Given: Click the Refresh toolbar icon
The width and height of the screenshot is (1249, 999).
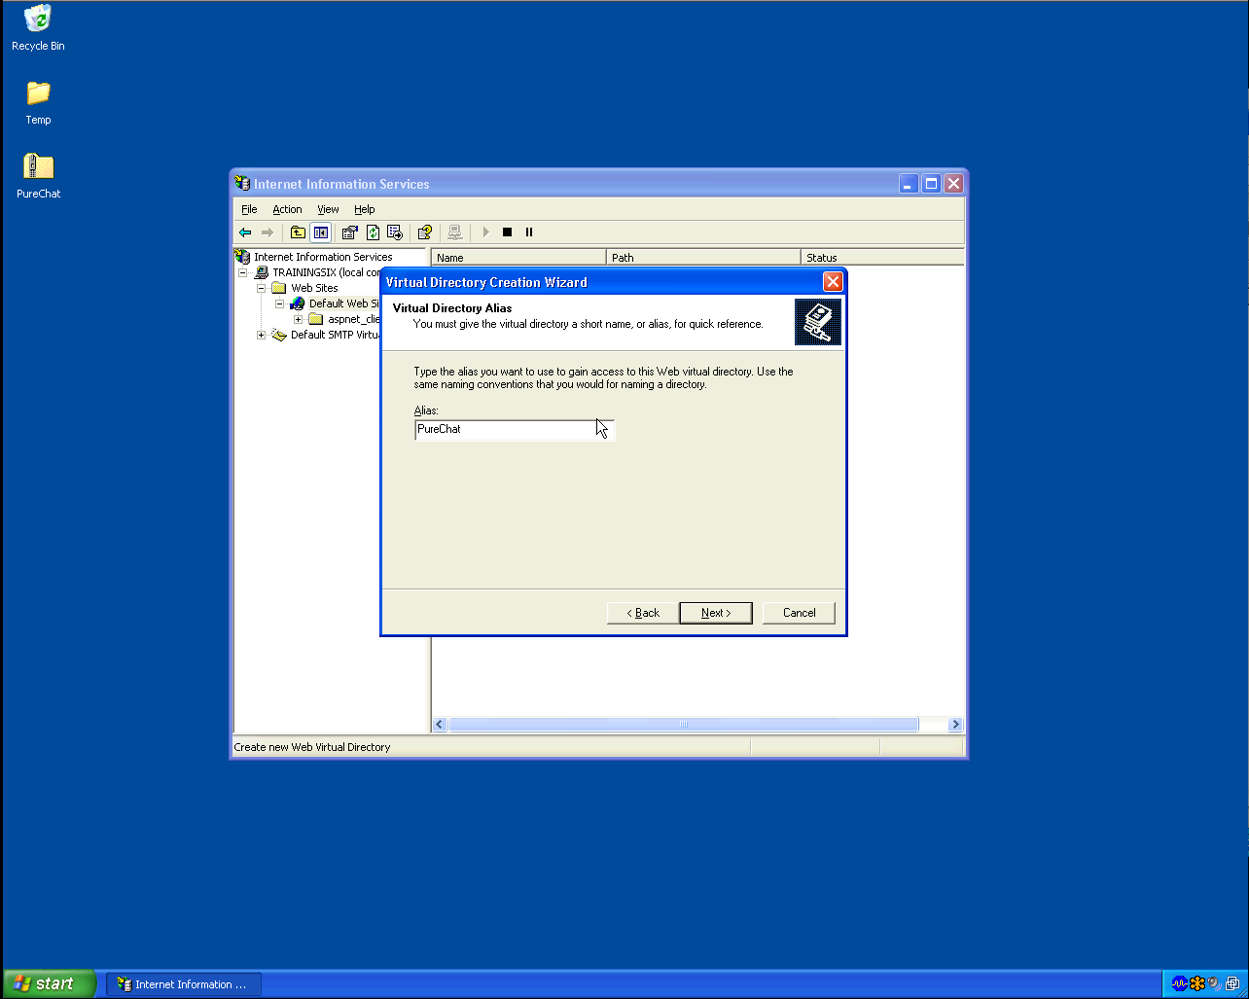Looking at the screenshot, I should (373, 232).
